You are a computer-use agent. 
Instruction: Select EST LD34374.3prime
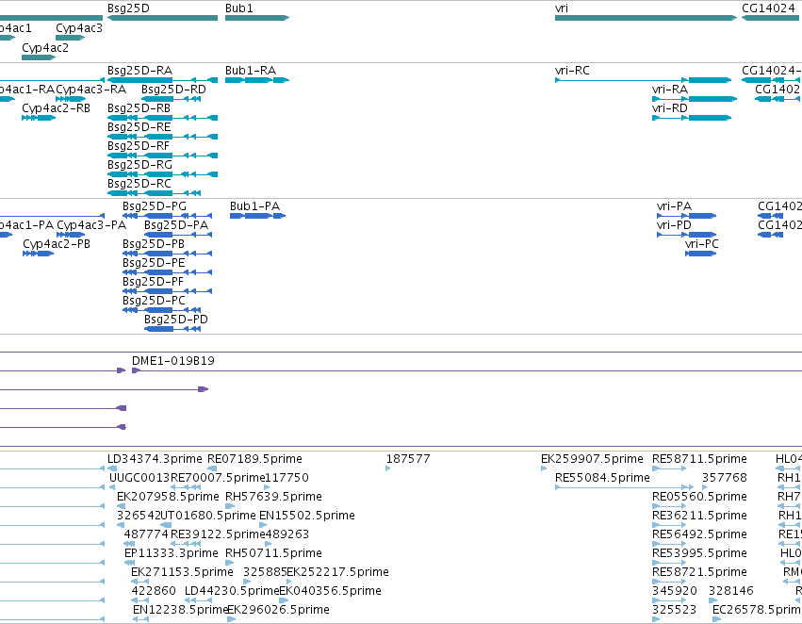click(112, 468)
